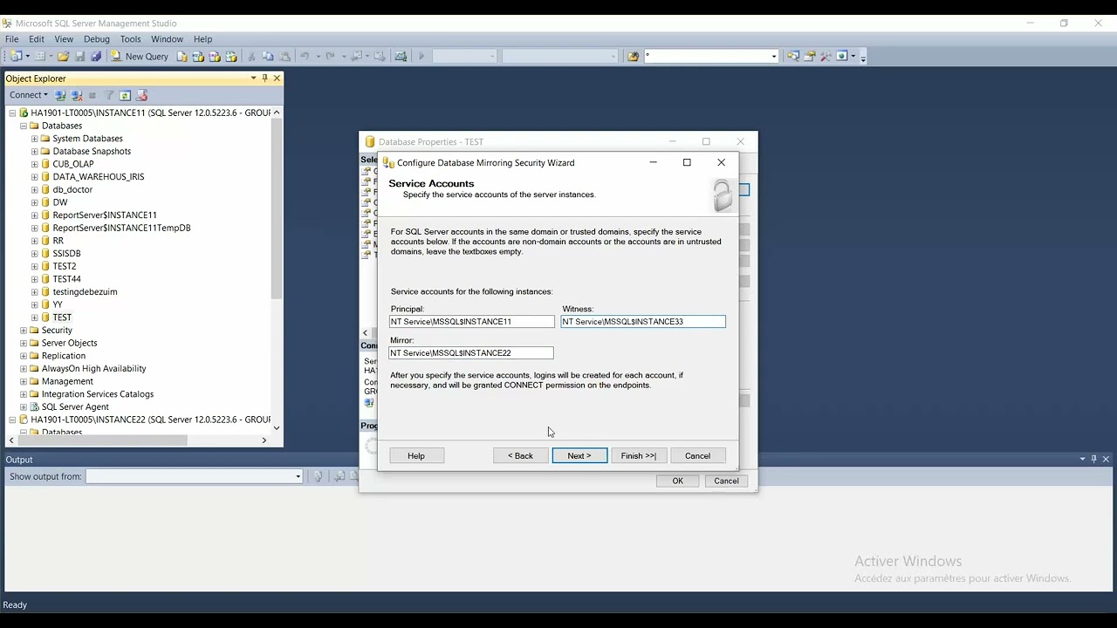
Task: Open the Window menu
Action: click(167, 39)
